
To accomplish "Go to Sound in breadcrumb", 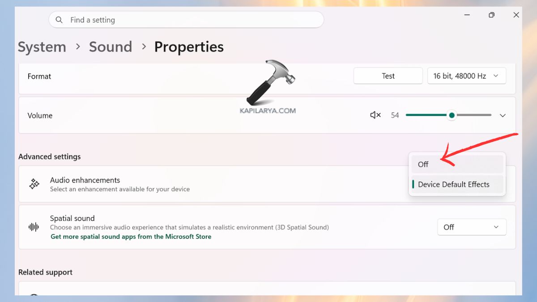I will (111, 47).
